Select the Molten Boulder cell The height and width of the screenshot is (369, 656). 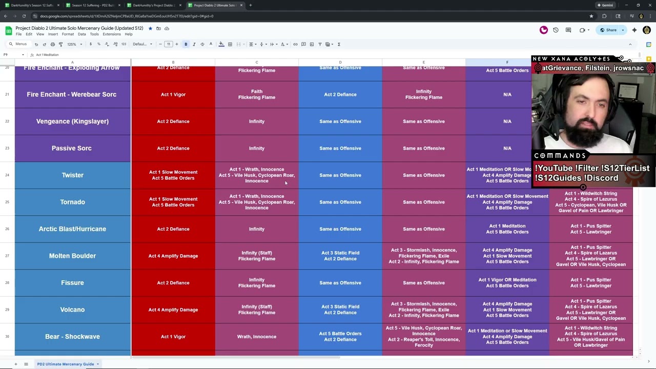click(72, 256)
